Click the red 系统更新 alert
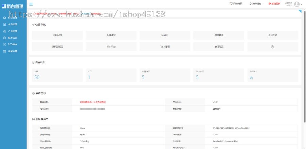 point(274,4)
